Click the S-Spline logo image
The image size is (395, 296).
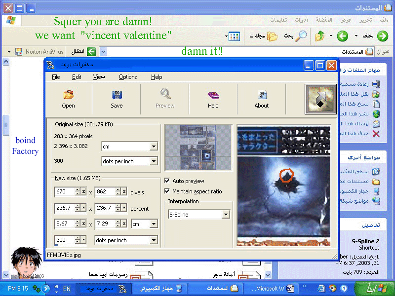pyautogui.click(x=320, y=99)
